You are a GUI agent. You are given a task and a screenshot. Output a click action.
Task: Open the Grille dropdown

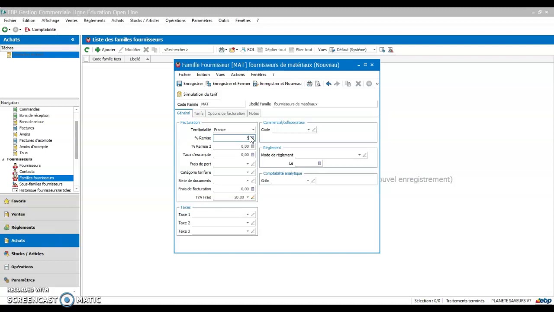[x=308, y=181]
